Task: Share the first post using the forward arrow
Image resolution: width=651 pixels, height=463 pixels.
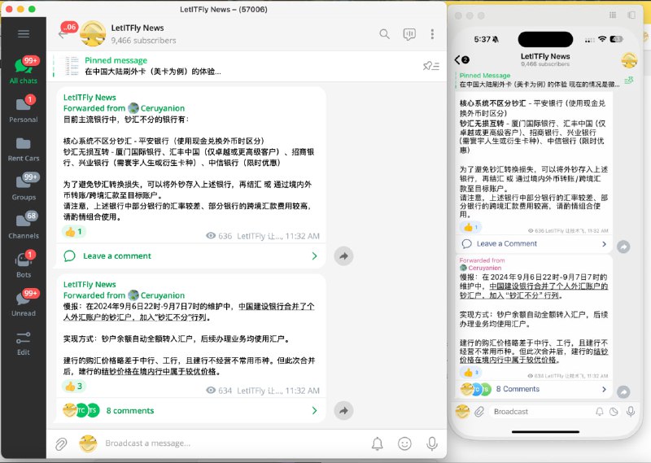Action: point(343,256)
